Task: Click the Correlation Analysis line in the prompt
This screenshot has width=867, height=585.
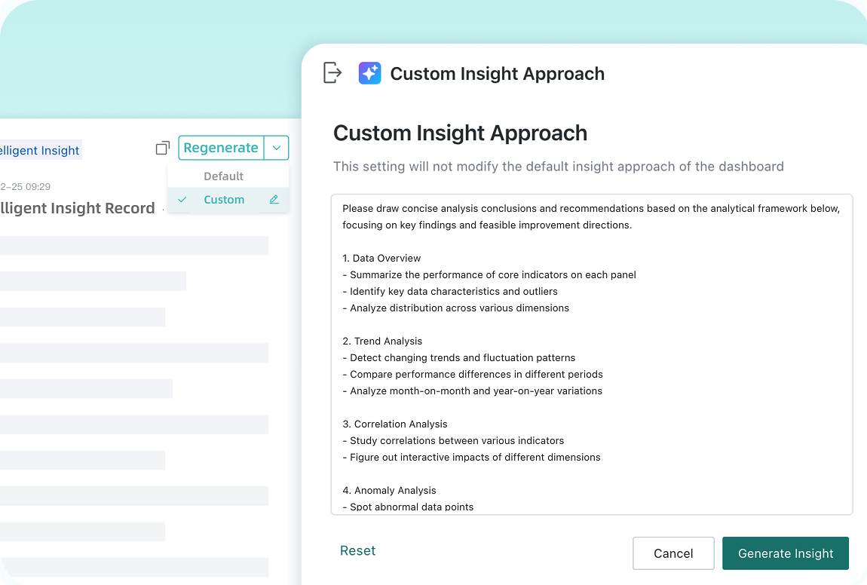Action: [395, 424]
